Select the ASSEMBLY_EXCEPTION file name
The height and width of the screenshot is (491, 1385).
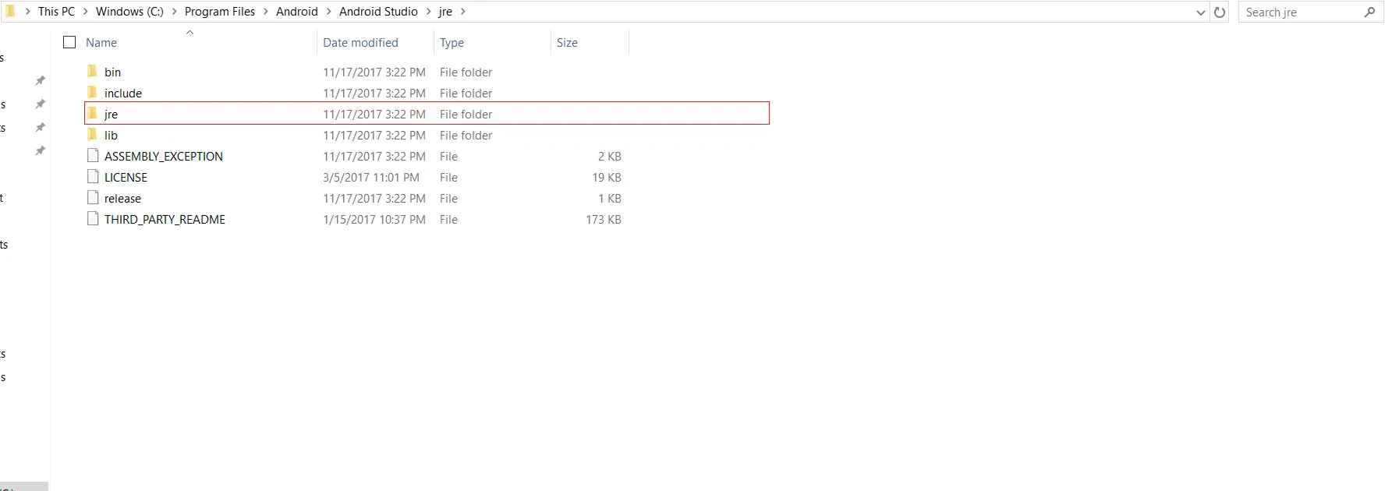164,157
